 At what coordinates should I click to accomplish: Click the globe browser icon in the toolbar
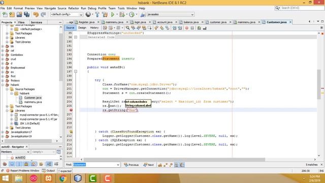(88, 14)
